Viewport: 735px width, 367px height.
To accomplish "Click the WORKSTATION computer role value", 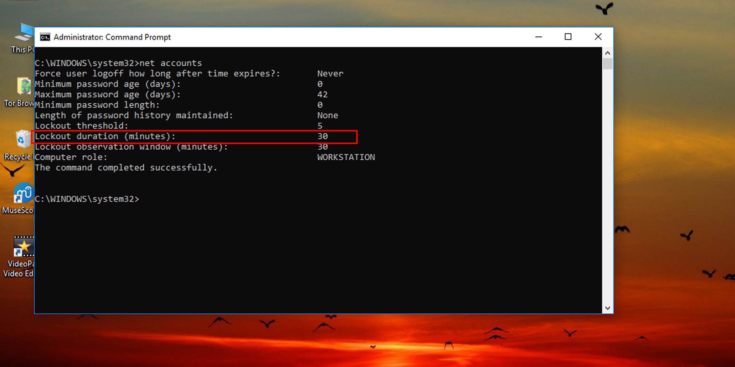I will pos(346,157).
